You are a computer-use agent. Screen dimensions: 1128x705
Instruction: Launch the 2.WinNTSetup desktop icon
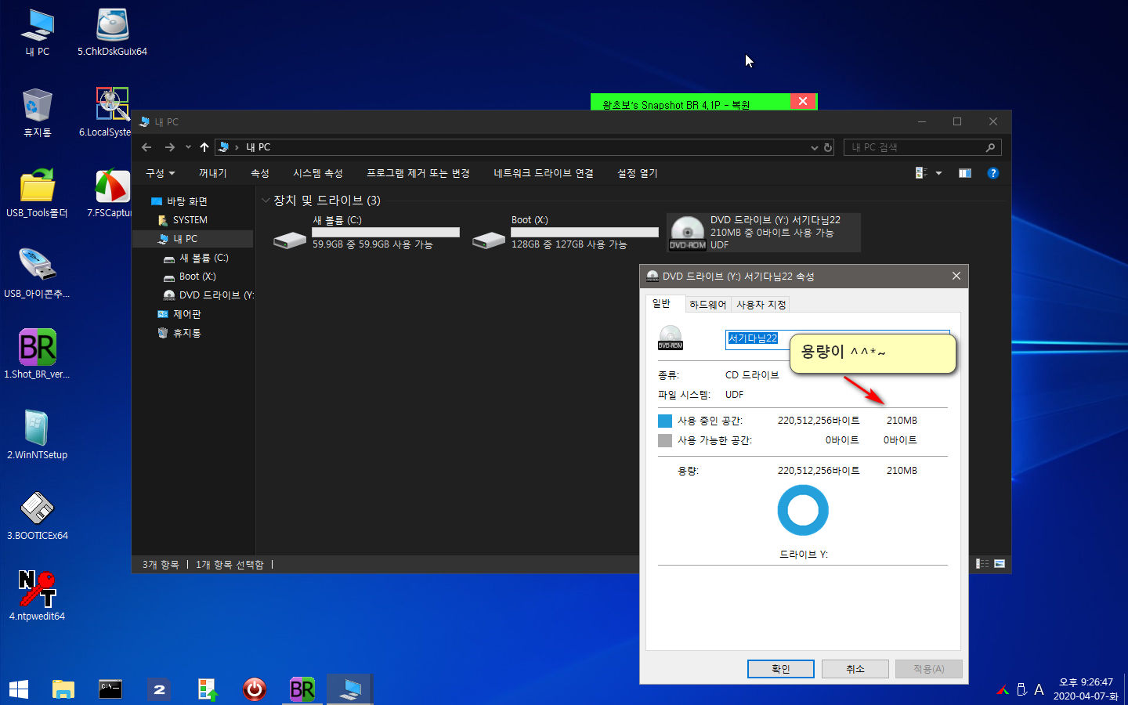point(37,435)
